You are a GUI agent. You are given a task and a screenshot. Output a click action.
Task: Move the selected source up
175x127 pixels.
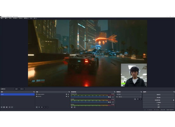(45, 107)
